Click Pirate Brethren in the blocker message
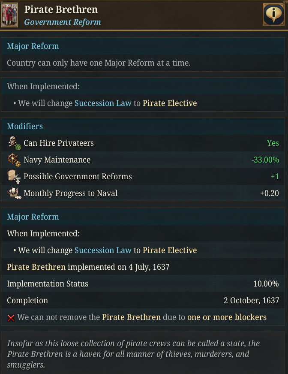Image resolution: width=288 pixels, height=374 pixels. [131, 317]
